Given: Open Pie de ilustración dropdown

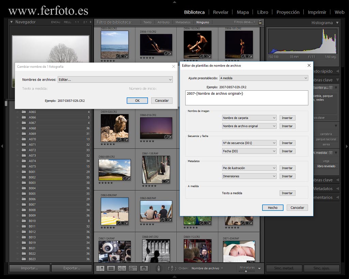Looking at the screenshot, I should click(249, 168).
